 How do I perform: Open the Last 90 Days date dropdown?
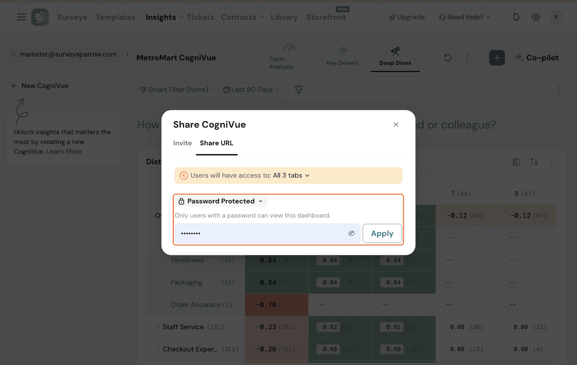pyautogui.click(x=251, y=90)
